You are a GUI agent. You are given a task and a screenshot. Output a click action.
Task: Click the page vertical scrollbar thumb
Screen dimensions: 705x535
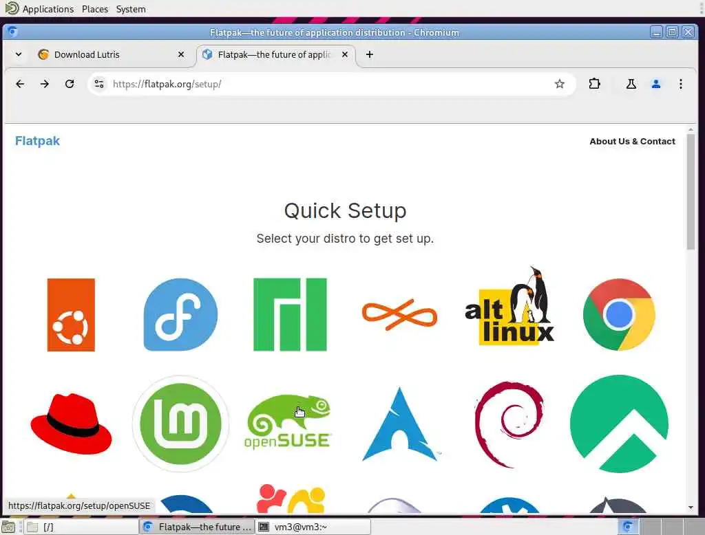[691, 192]
